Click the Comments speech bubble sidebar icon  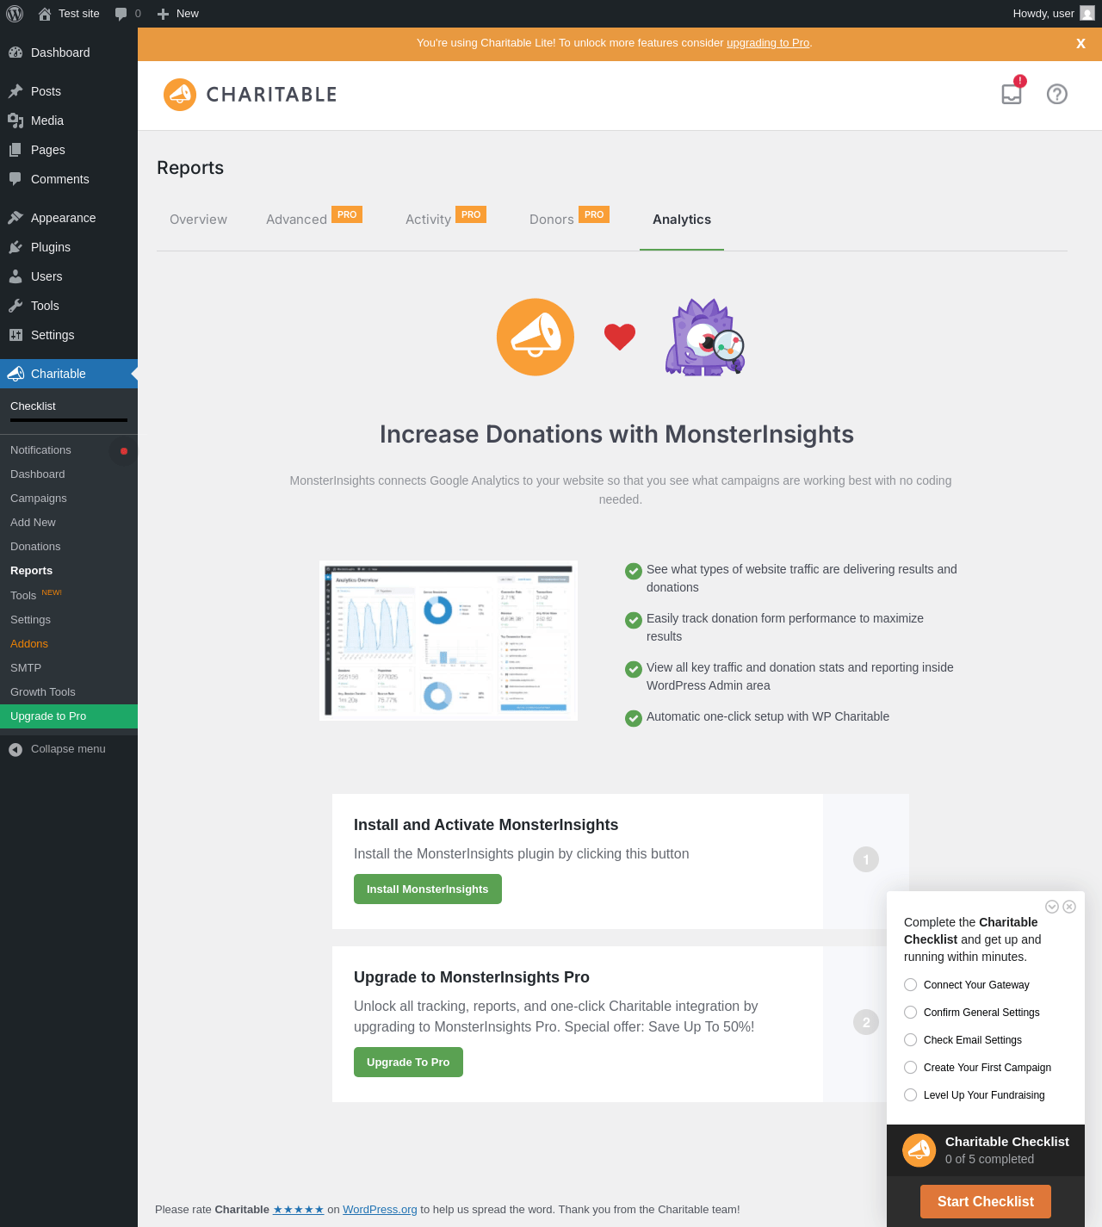[x=15, y=179]
